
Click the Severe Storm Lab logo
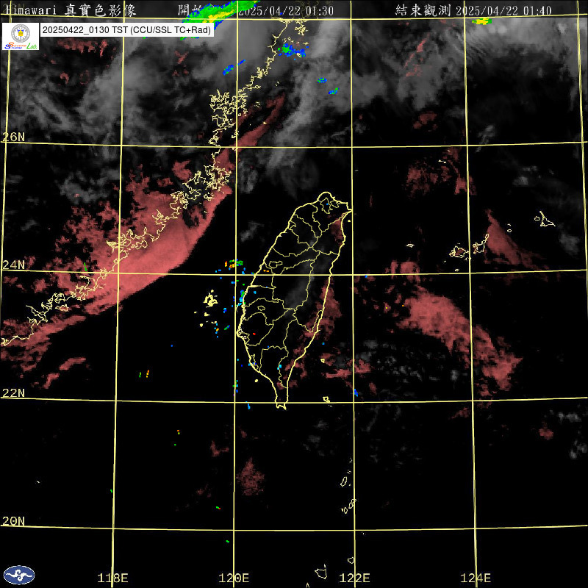(21, 36)
